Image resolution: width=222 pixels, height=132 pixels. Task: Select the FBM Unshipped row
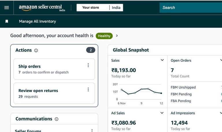tap(183, 87)
